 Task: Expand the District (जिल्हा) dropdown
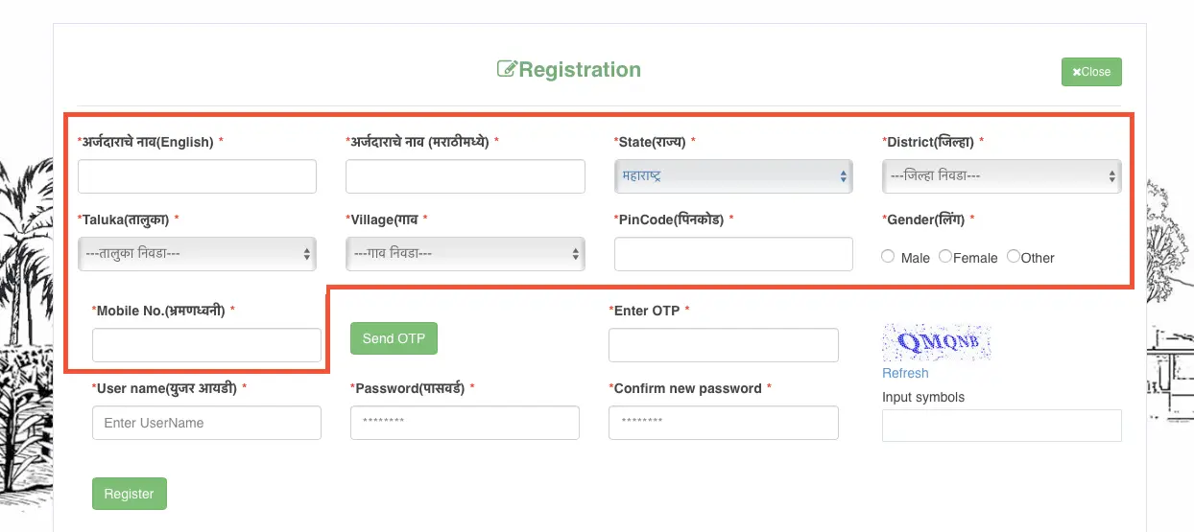pos(1001,176)
